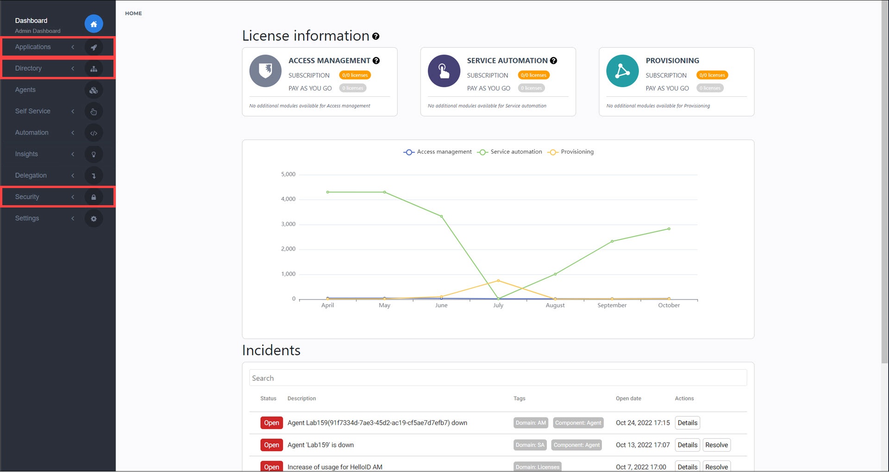Open the Agents icon in the sidebar

(x=94, y=90)
